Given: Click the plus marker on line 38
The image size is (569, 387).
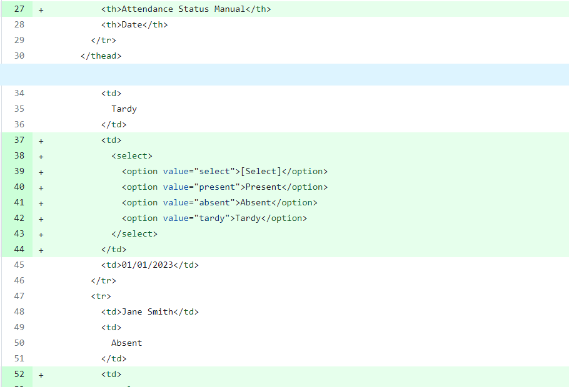Looking at the screenshot, I should pos(41,157).
